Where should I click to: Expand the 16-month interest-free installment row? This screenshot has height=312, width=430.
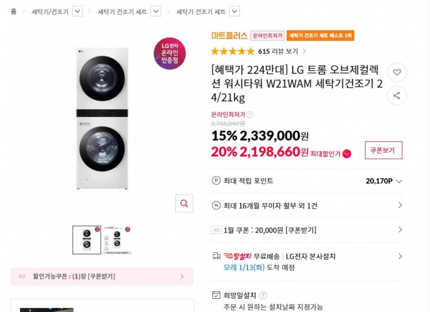pyautogui.click(x=400, y=206)
